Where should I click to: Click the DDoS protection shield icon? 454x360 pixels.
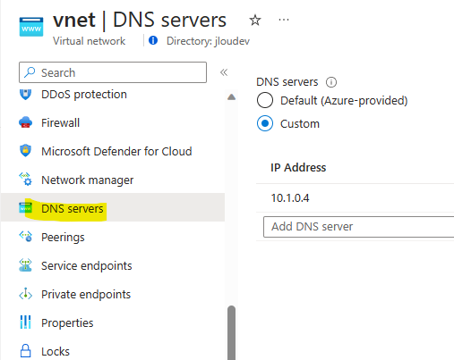[25, 95]
